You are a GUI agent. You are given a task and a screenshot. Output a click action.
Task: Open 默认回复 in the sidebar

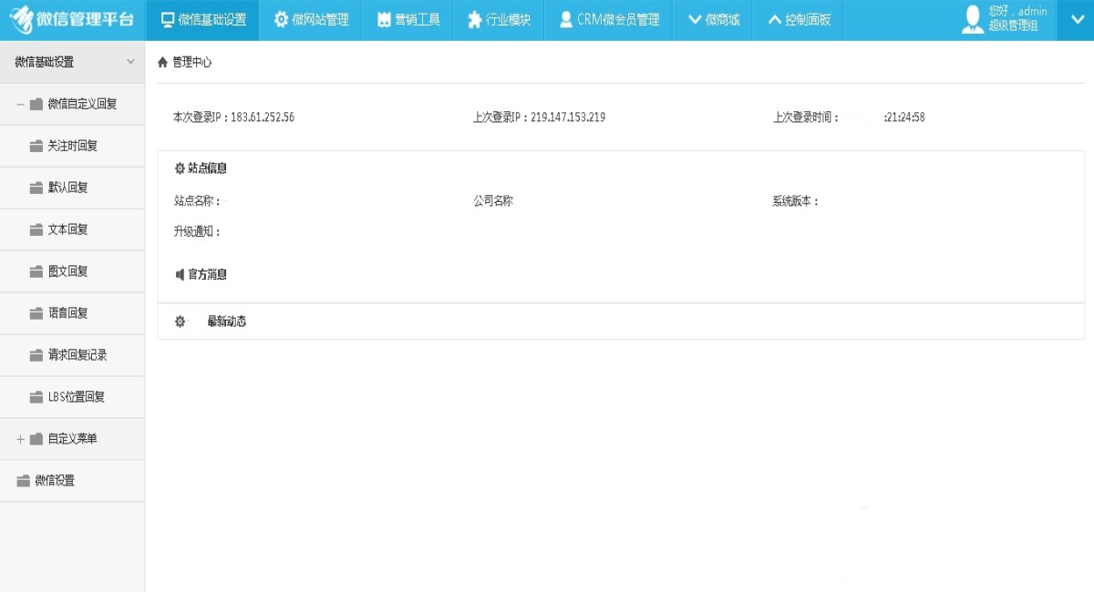73,188
